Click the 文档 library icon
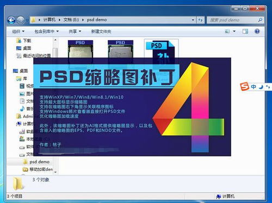272x203 pixels. pyautogui.click(x=22, y=101)
